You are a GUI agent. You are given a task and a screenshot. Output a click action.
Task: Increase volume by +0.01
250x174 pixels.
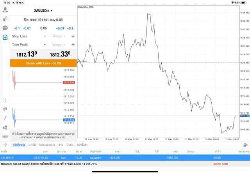(x=60, y=28)
